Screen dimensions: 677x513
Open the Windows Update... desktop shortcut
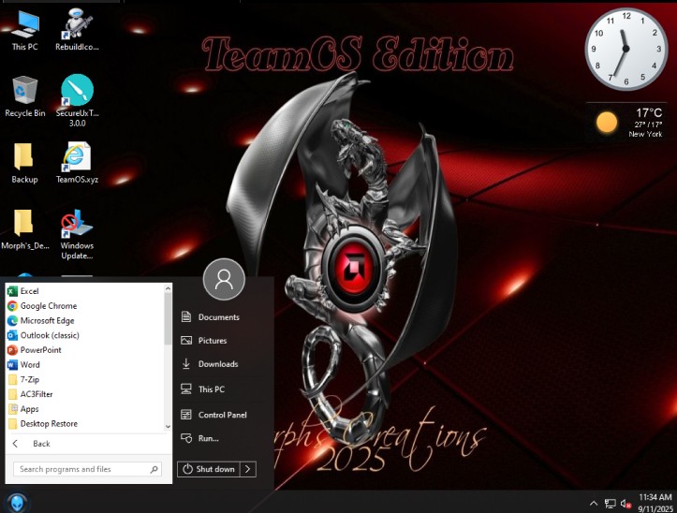[77, 234]
